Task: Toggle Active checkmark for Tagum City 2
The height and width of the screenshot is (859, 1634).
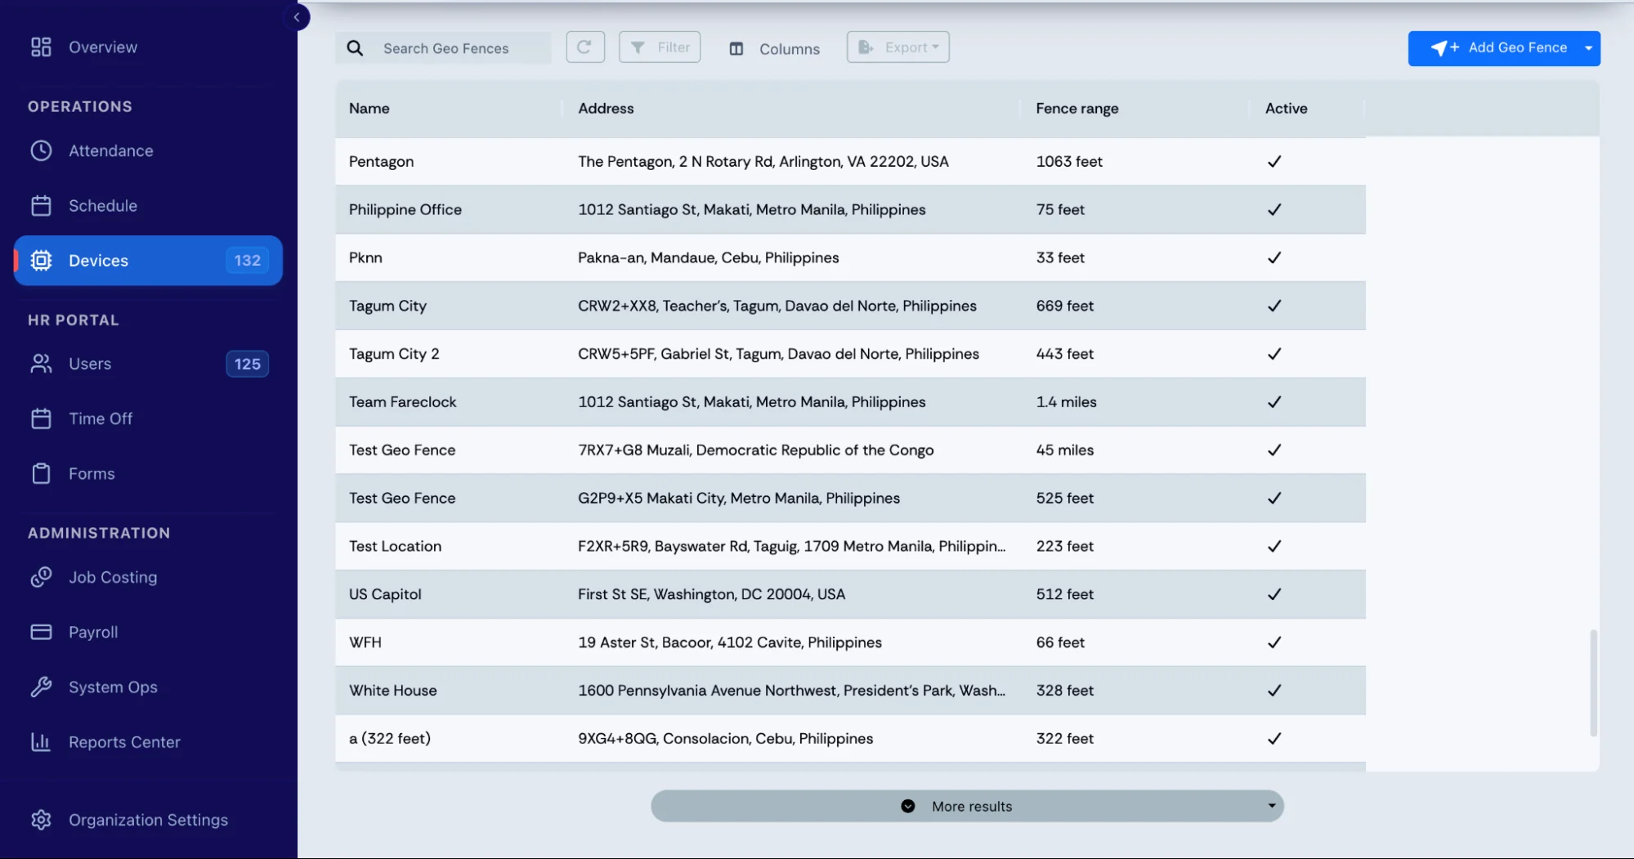Action: (x=1274, y=354)
